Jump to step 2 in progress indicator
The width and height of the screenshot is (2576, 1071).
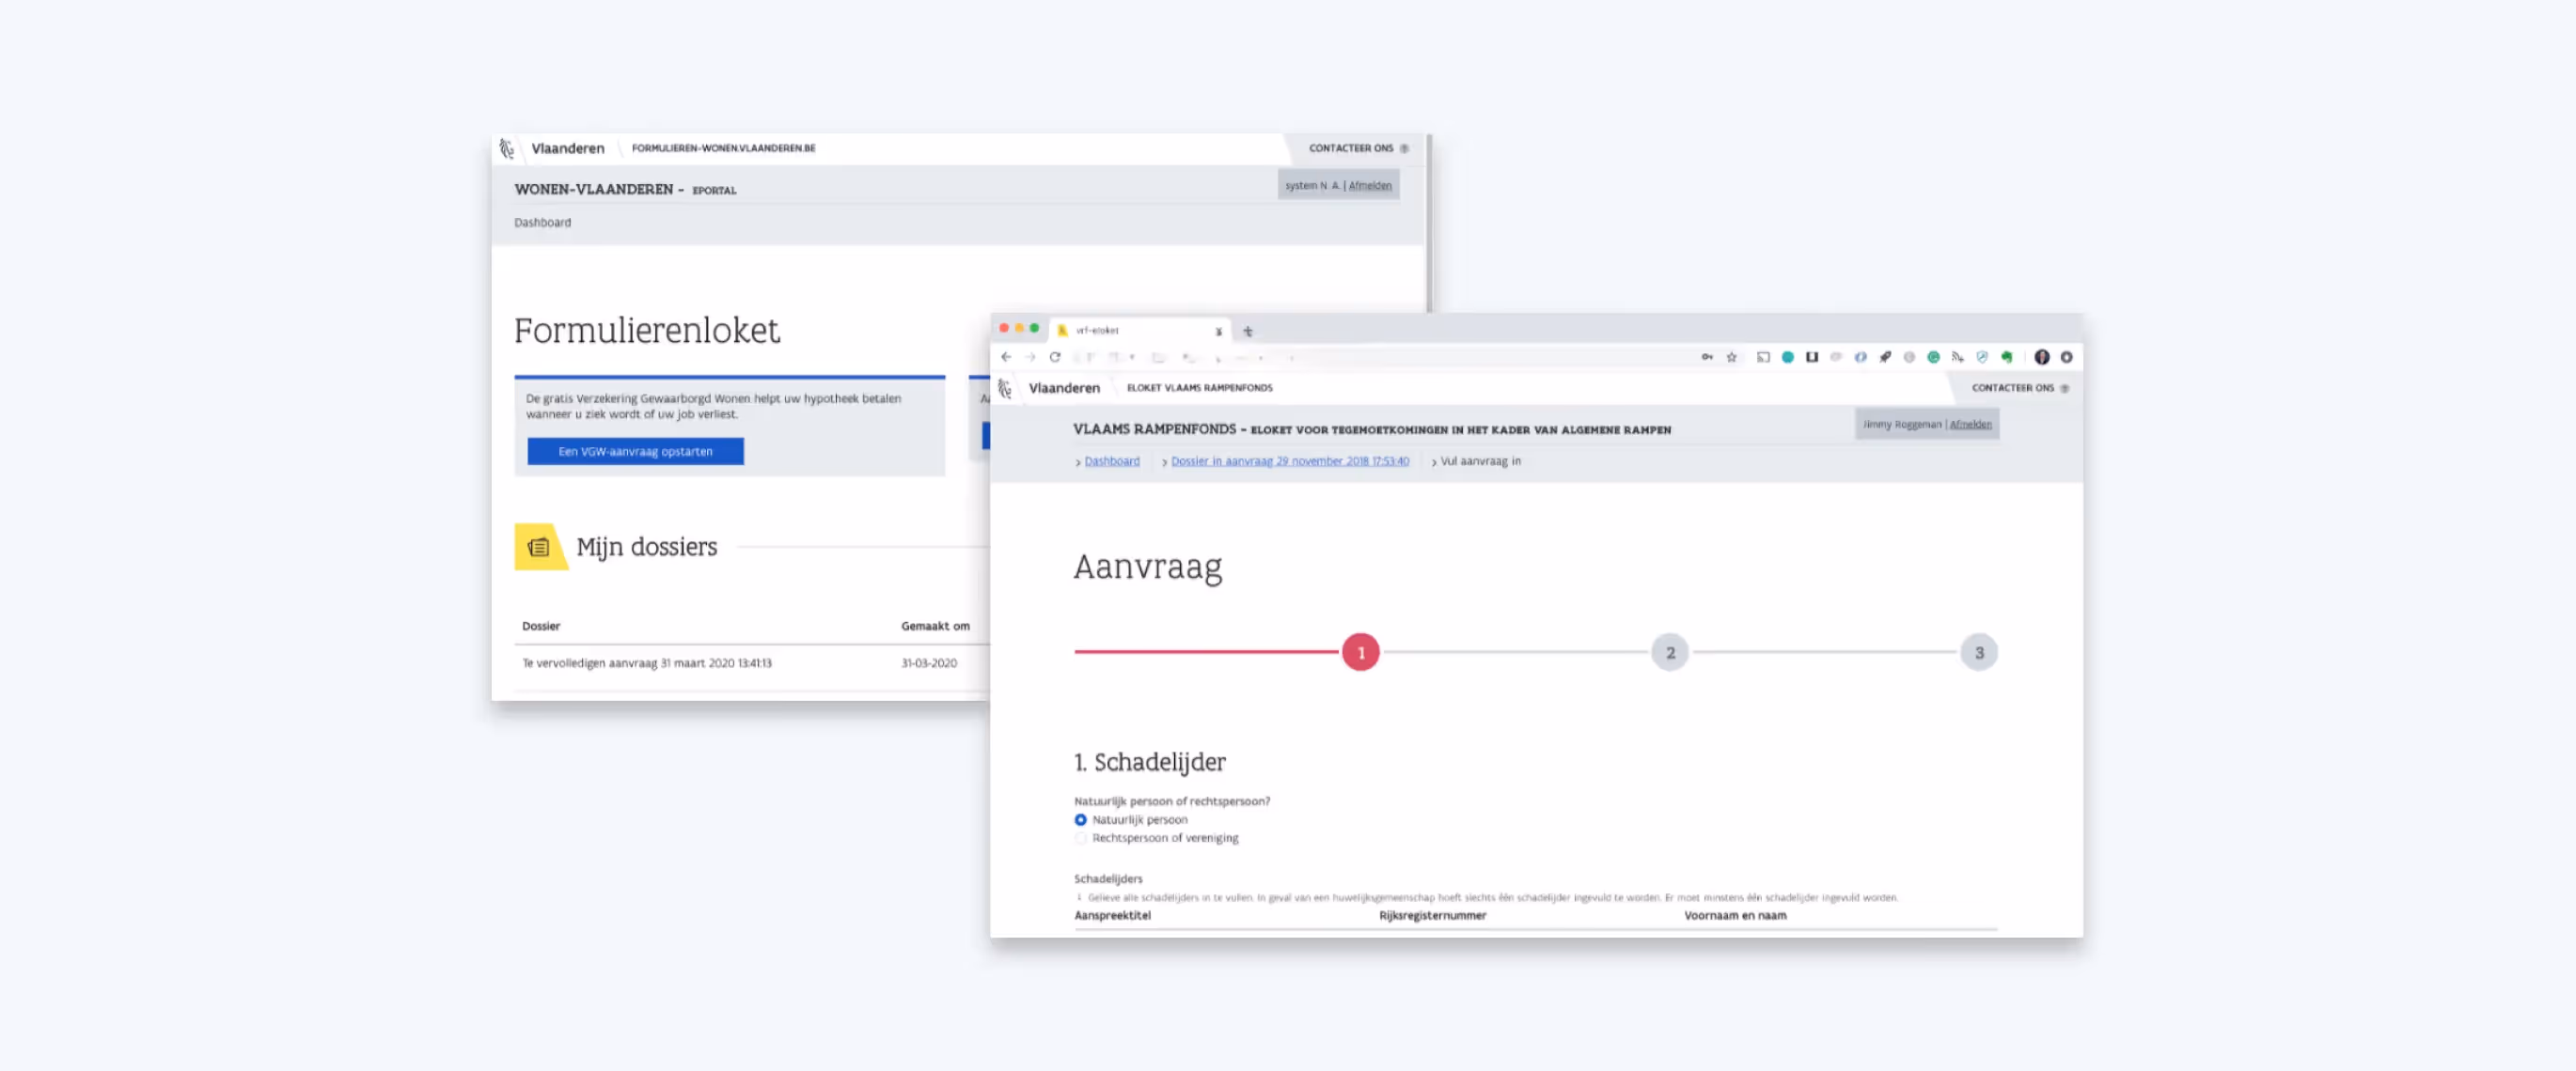[1669, 652]
